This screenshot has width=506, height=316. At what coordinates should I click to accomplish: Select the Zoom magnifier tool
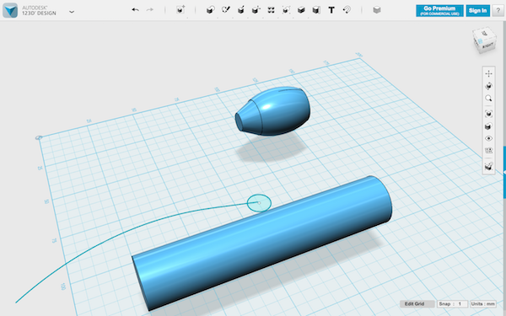coord(488,99)
